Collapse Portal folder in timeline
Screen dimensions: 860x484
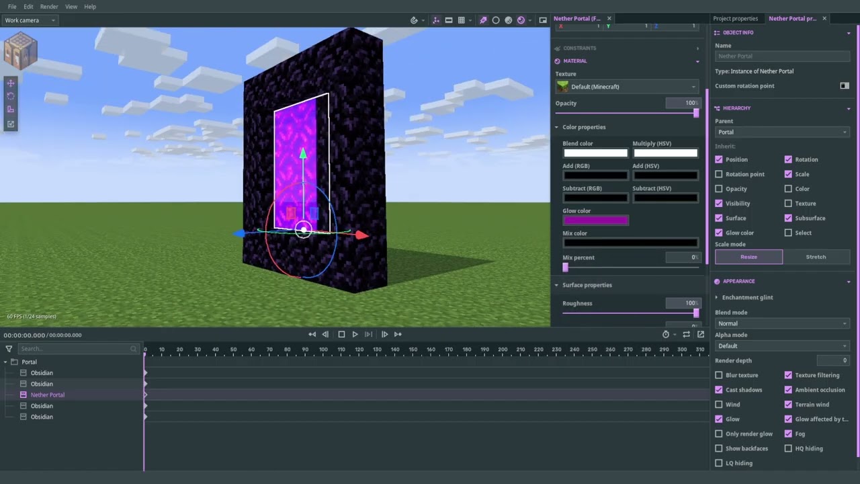(x=6, y=362)
